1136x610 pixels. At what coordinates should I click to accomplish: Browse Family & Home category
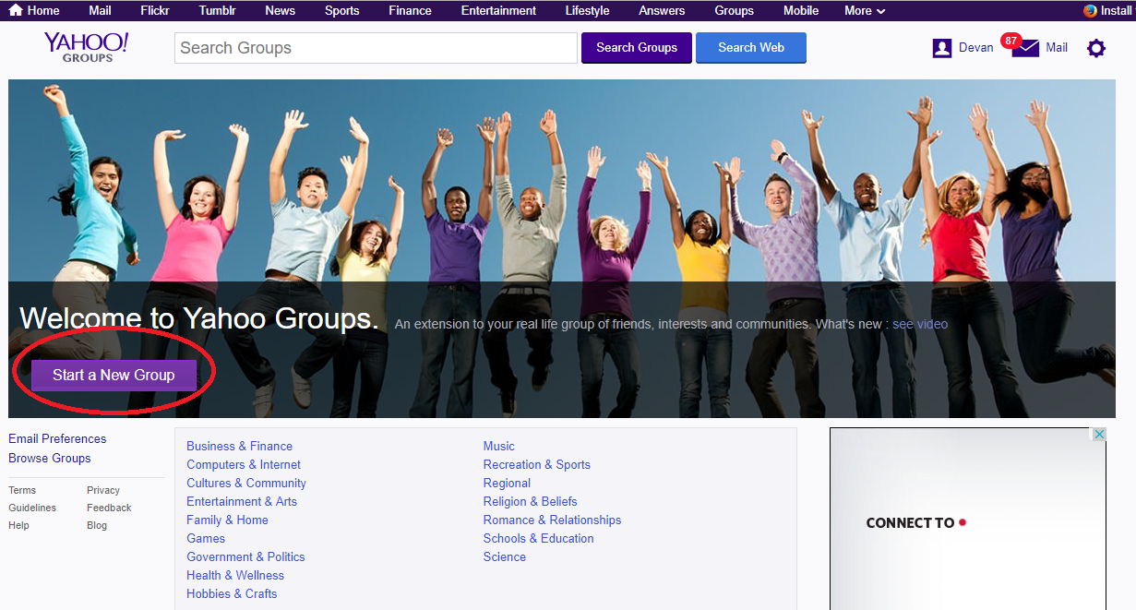point(227,520)
